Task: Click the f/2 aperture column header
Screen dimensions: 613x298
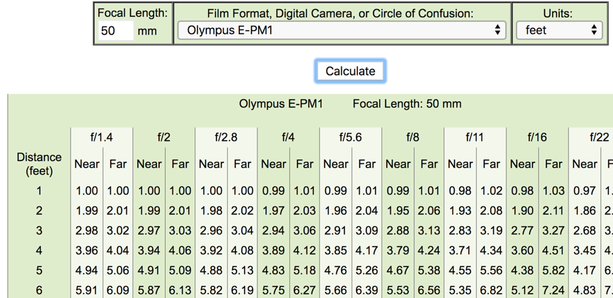Action: tap(164, 137)
